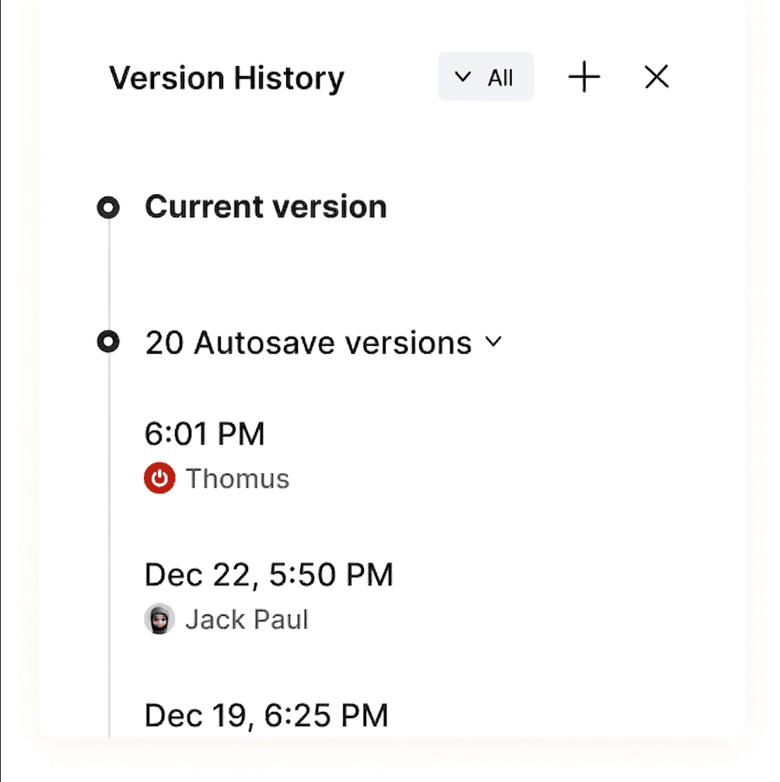
Task: Click Jack Paul's avatar picture
Action: (160, 620)
